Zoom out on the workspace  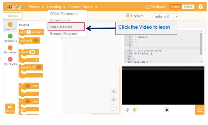coord(113,99)
